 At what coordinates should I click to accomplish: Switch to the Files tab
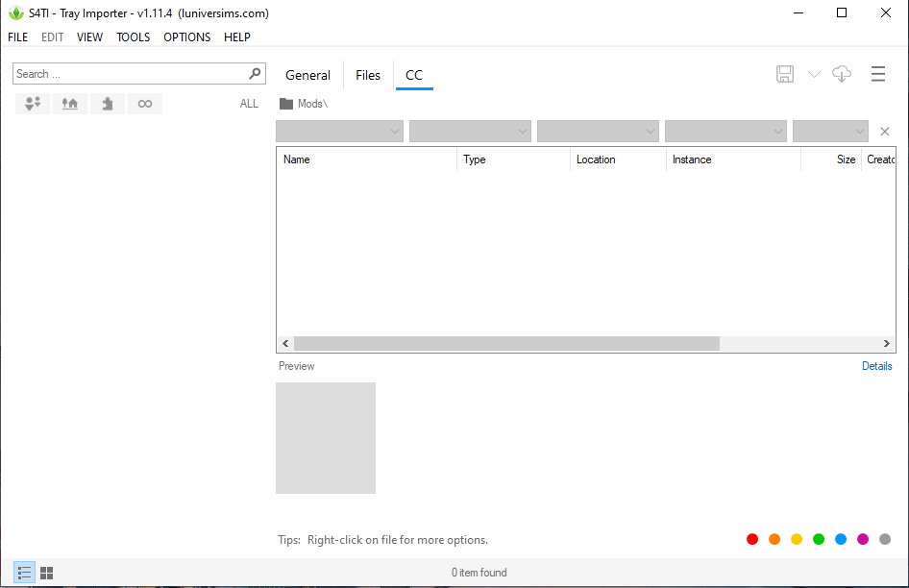pyautogui.click(x=368, y=75)
